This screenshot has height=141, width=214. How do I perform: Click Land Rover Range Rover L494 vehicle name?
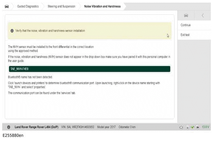point(36,127)
